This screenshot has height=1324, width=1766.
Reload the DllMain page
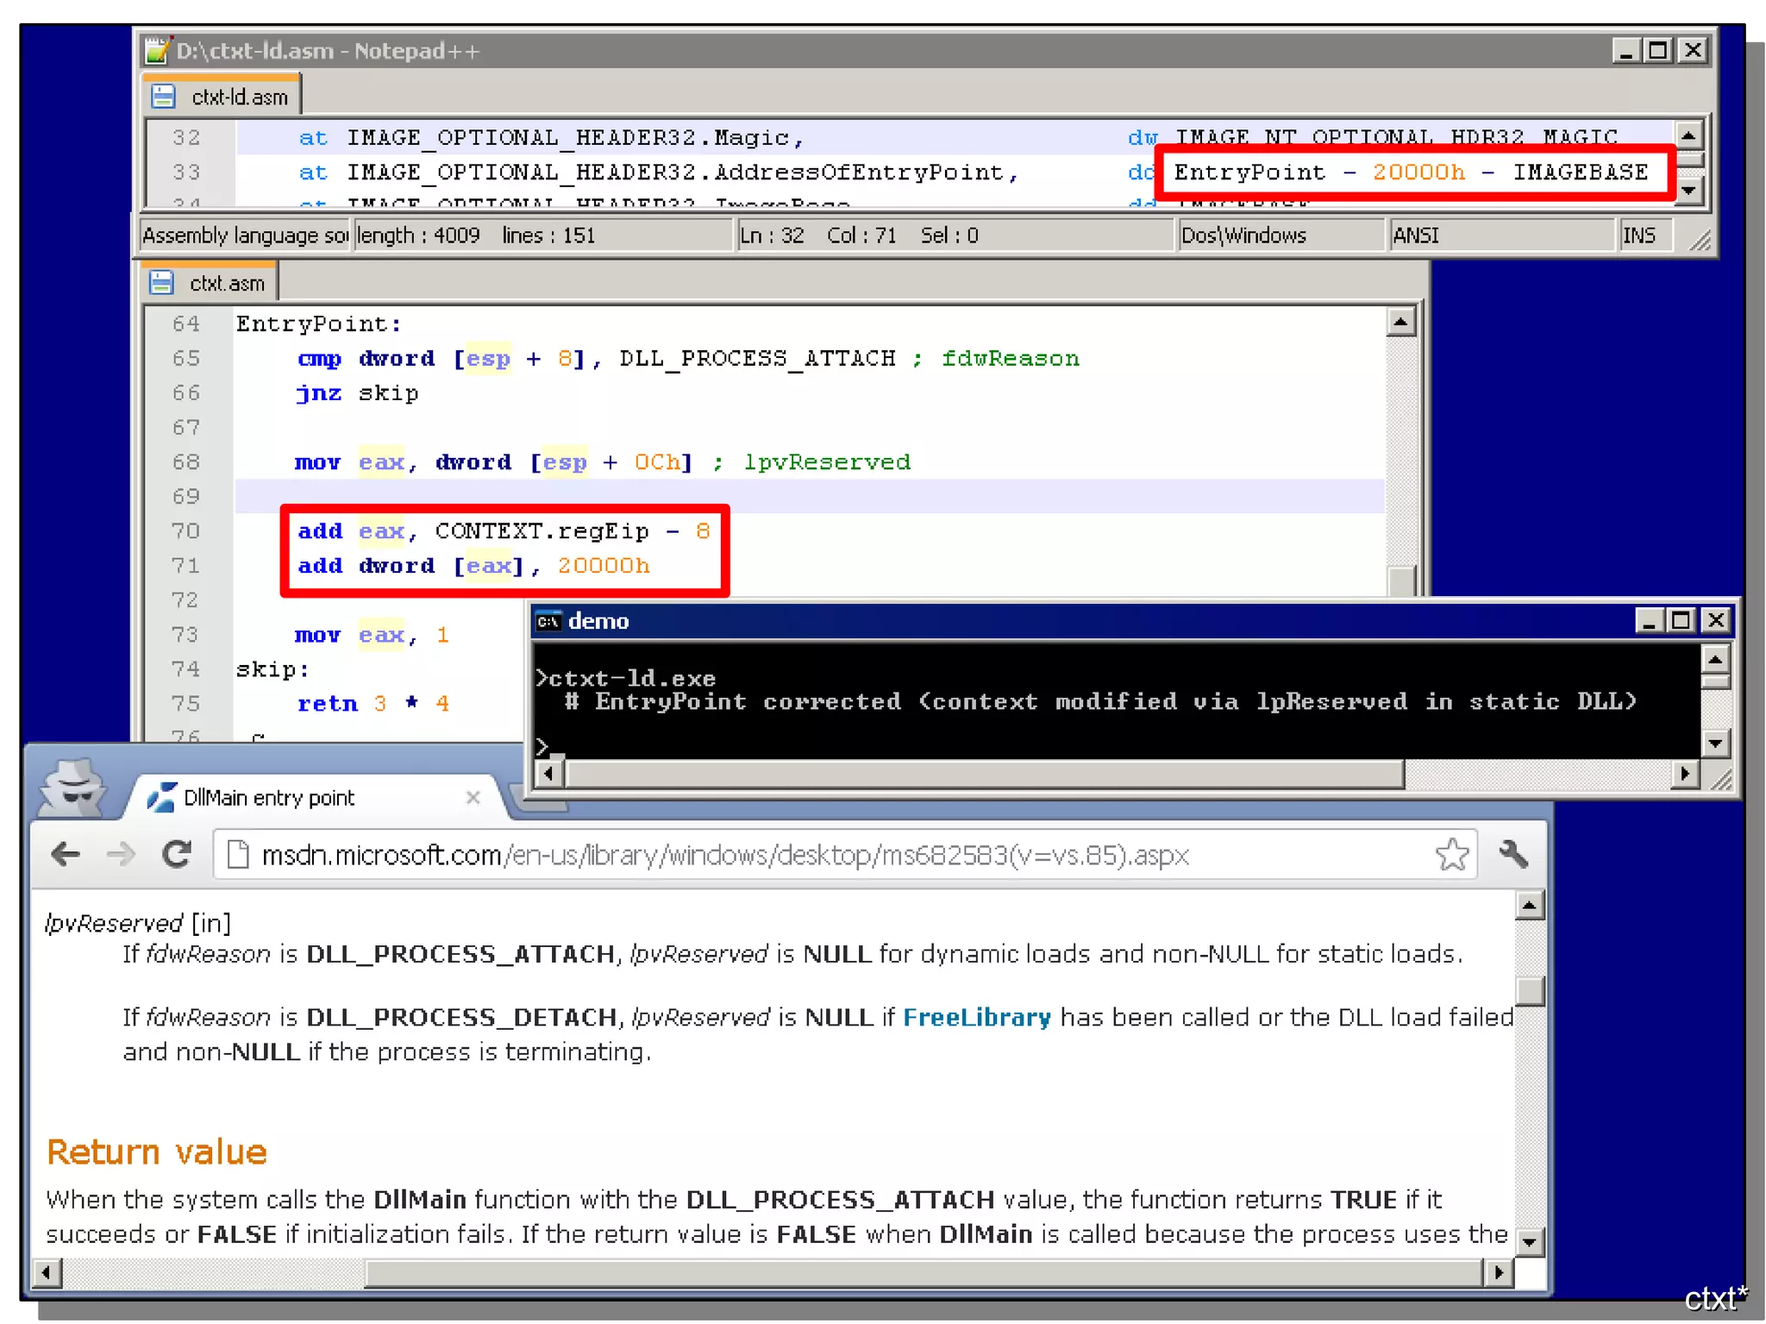[177, 854]
